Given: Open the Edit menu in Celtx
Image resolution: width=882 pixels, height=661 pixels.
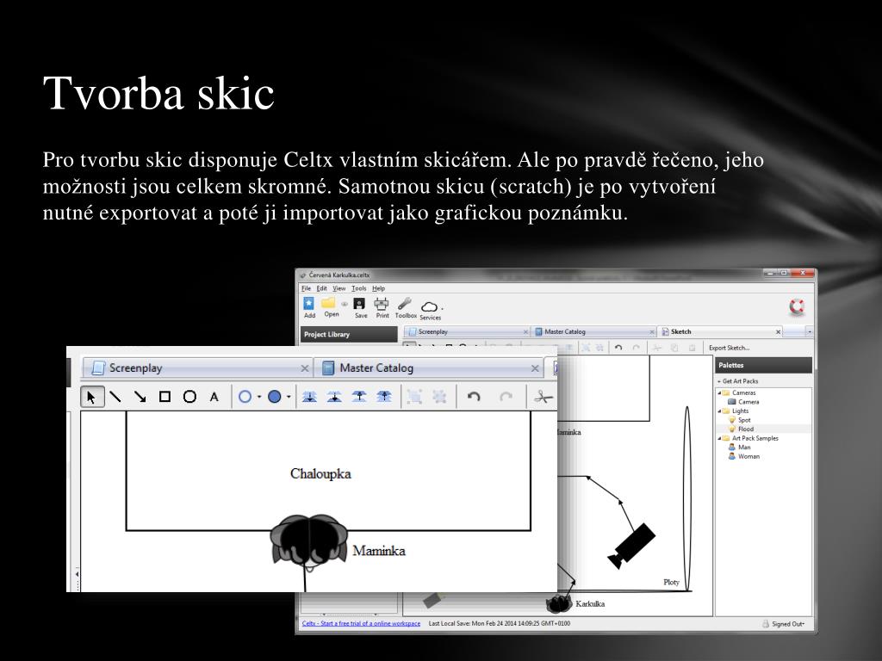Looking at the screenshot, I should pos(321,288).
